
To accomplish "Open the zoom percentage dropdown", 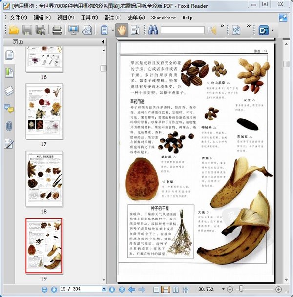I will click(223, 289).
